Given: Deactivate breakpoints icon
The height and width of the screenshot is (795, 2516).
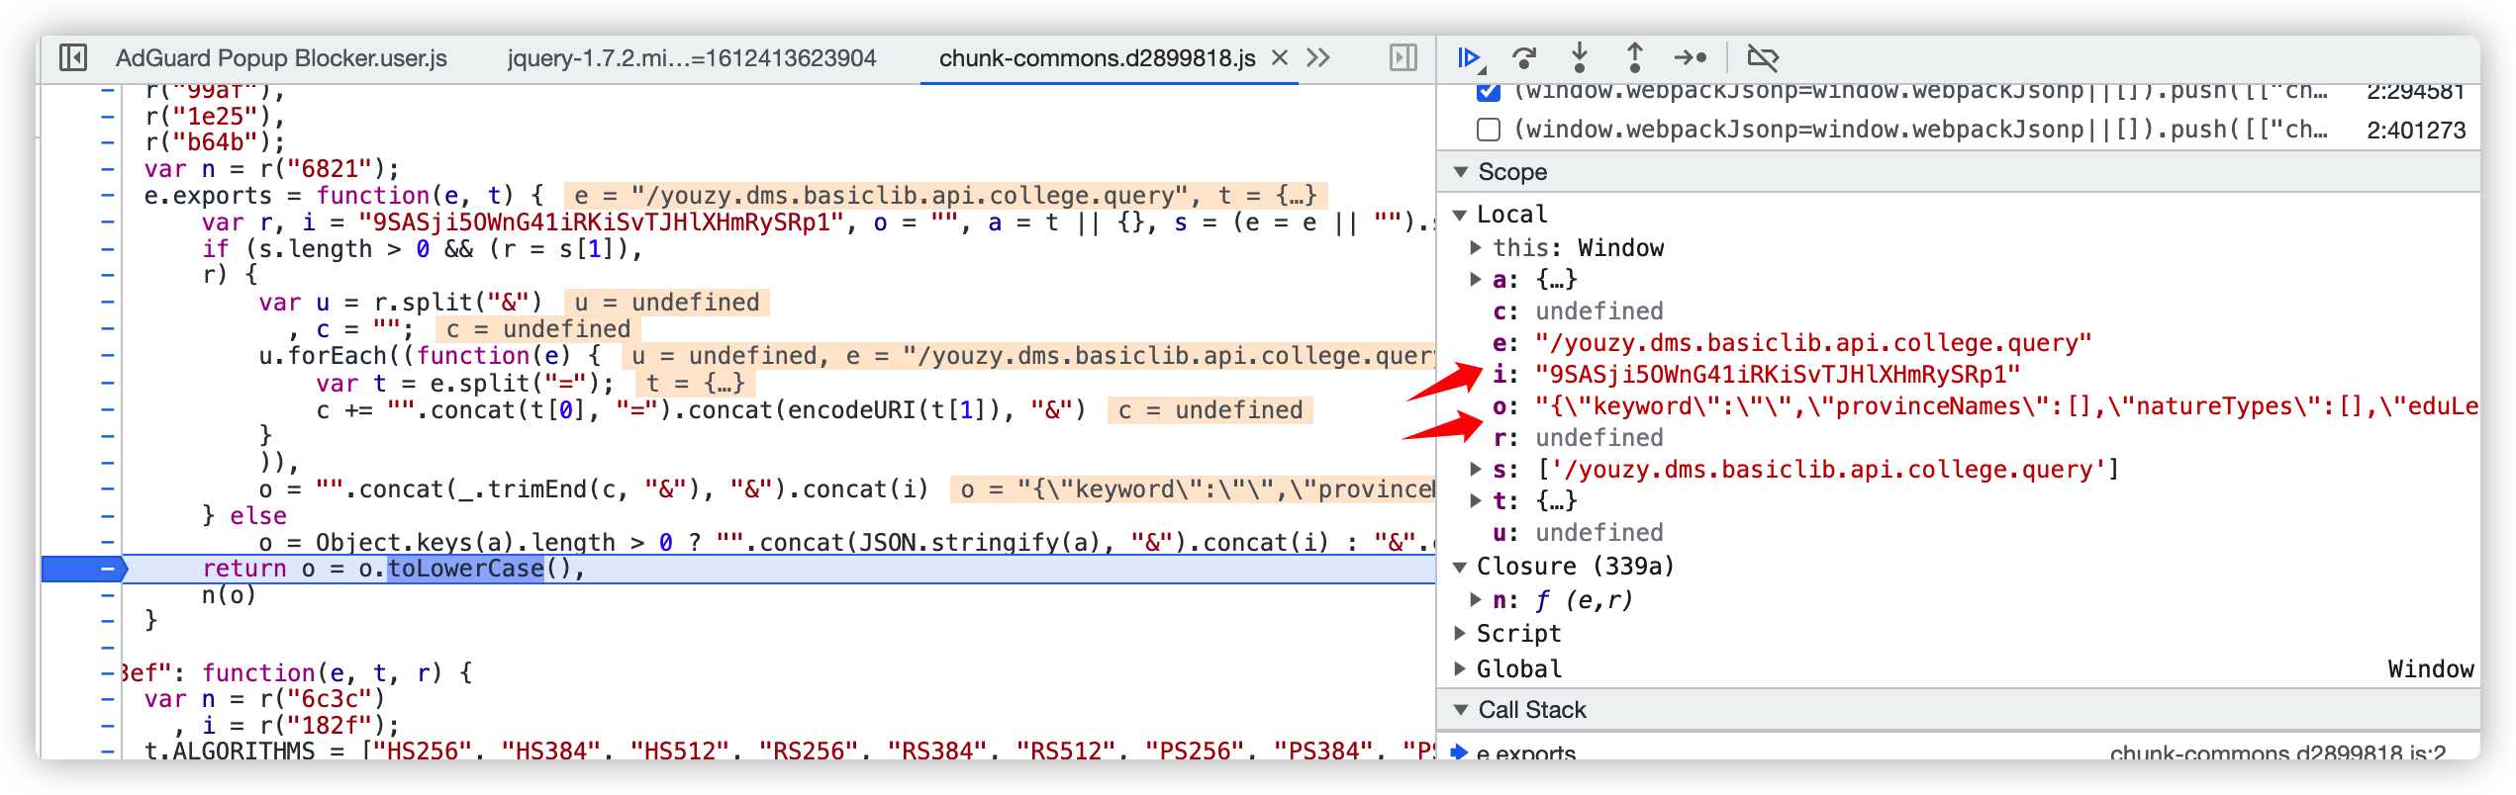Looking at the screenshot, I should coord(1763,58).
